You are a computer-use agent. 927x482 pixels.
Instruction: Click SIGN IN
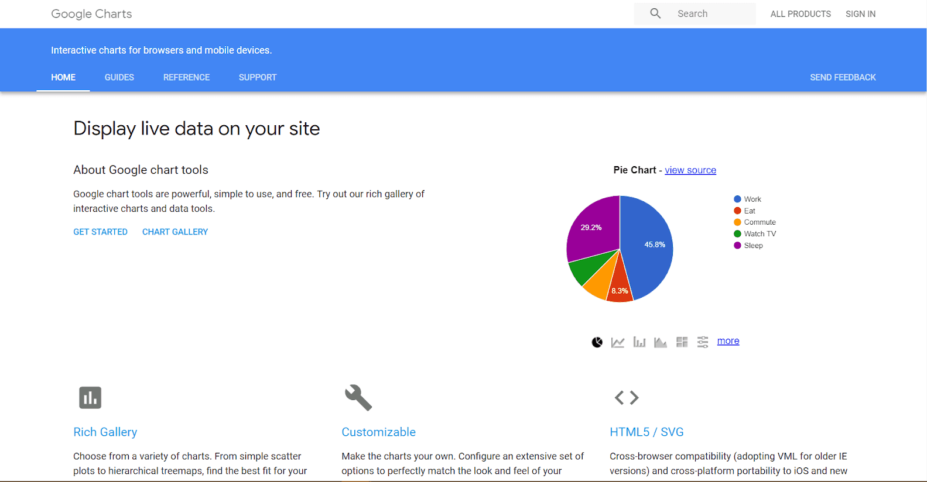tap(860, 14)
